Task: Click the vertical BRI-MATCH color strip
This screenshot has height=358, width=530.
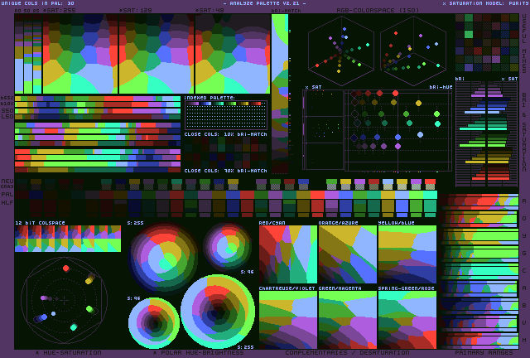Action: 280,93
